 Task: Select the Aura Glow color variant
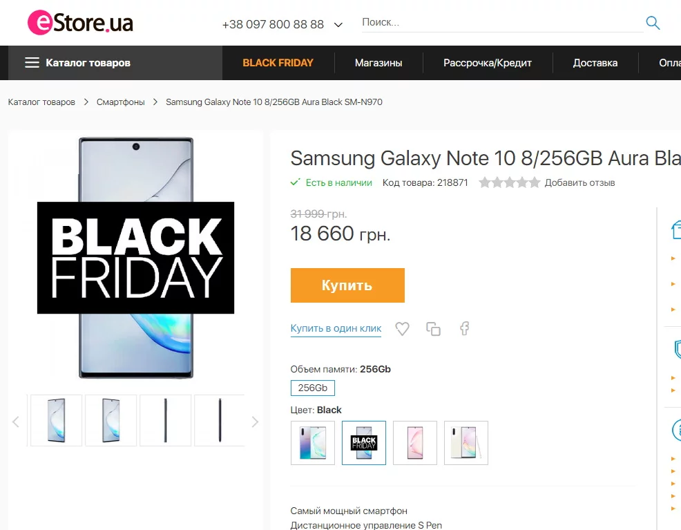click(x=313, y=443)
